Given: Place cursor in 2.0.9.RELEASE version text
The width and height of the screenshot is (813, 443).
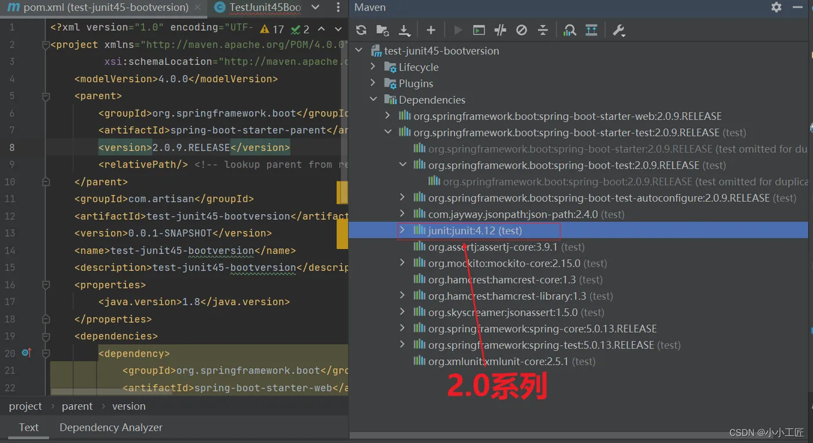Looking at the screenshot, I should pyautogui.click(x=191, y=147).
